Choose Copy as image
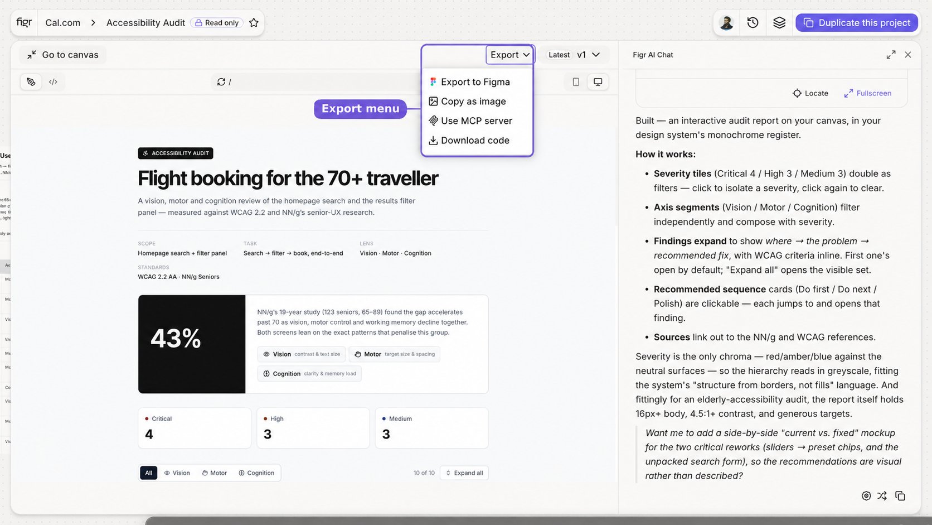 pyautogui.click(x=467, y=102)
